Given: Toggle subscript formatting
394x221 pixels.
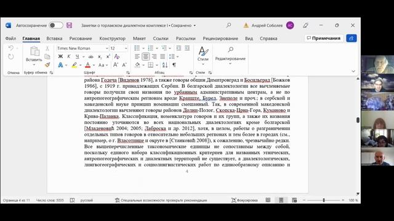Looking at the screenshot, I should (100, 57).
